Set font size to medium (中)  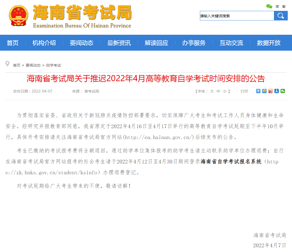pos(218,91)
